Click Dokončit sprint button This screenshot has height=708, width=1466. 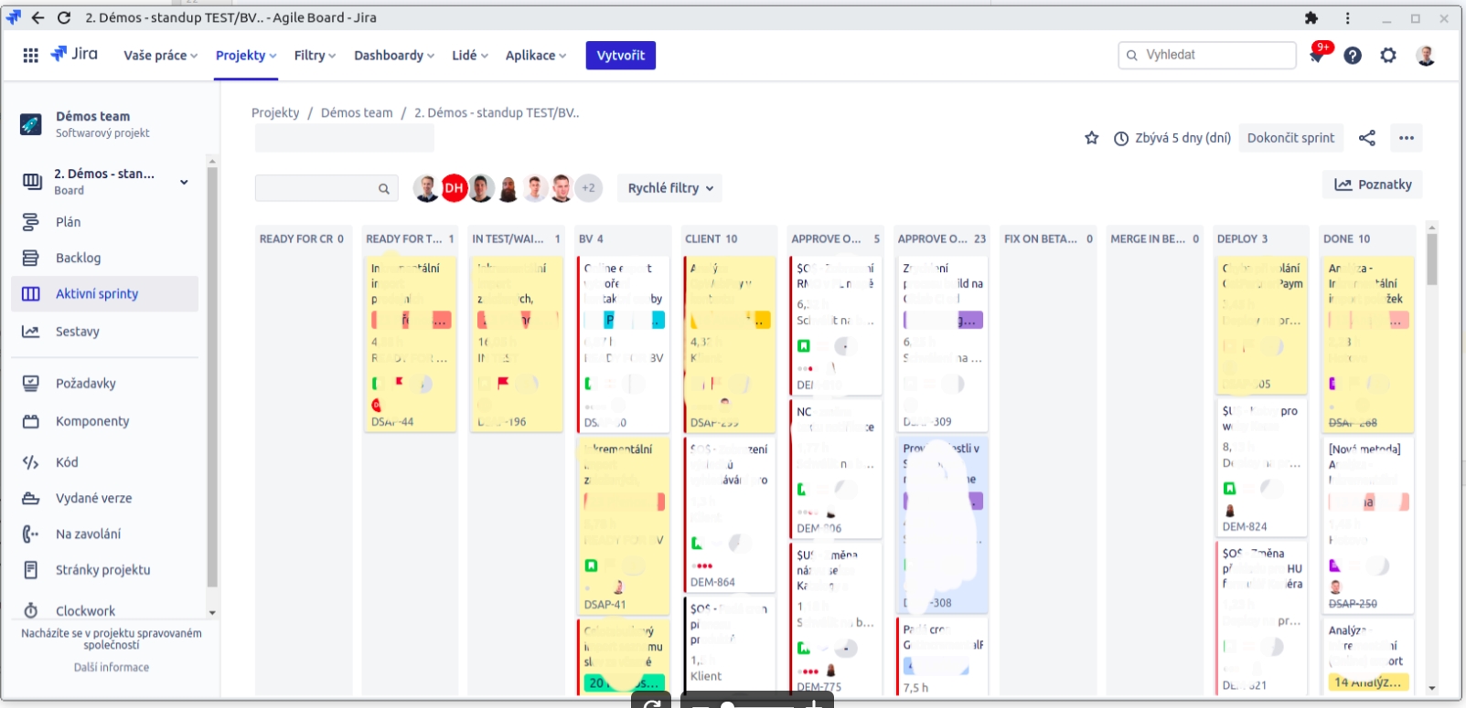click(1290, 138)
